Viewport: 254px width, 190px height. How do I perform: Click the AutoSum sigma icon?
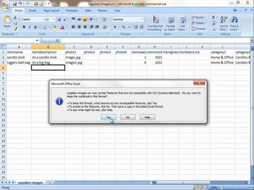[x=214, y=17]
